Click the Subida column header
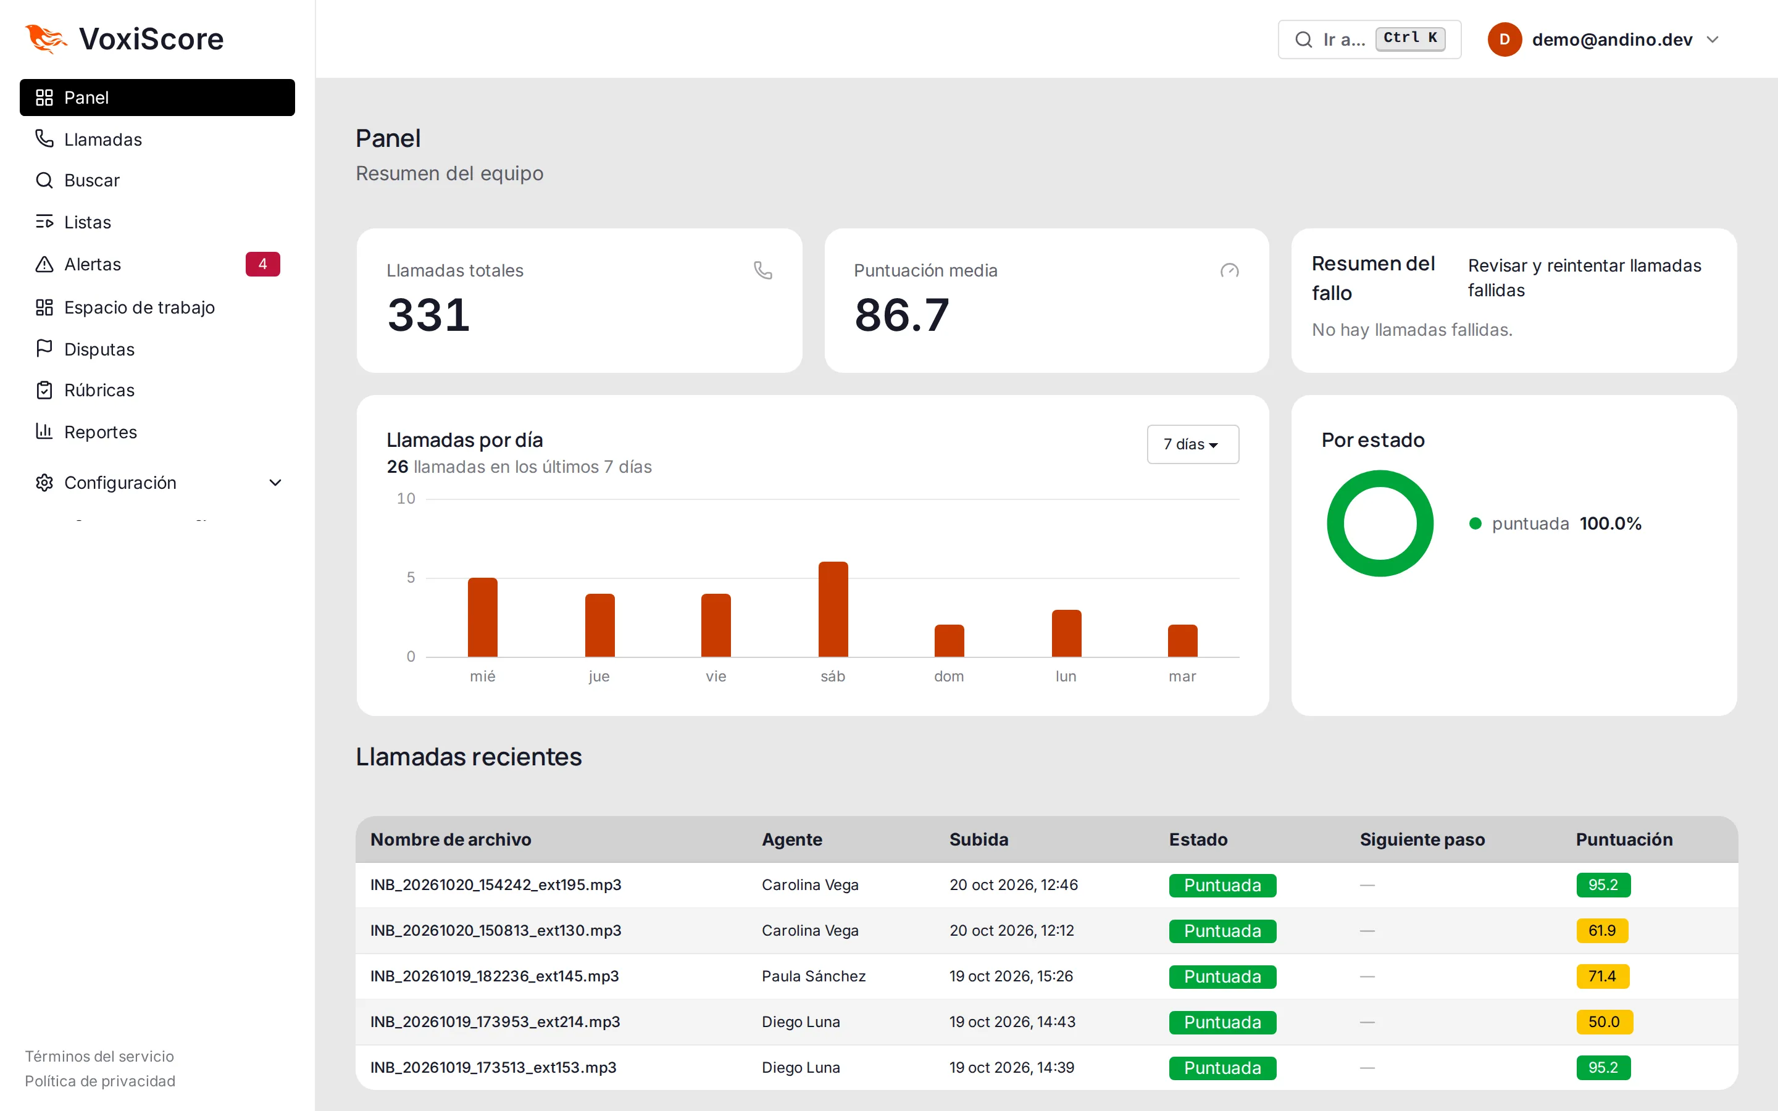 979,839
